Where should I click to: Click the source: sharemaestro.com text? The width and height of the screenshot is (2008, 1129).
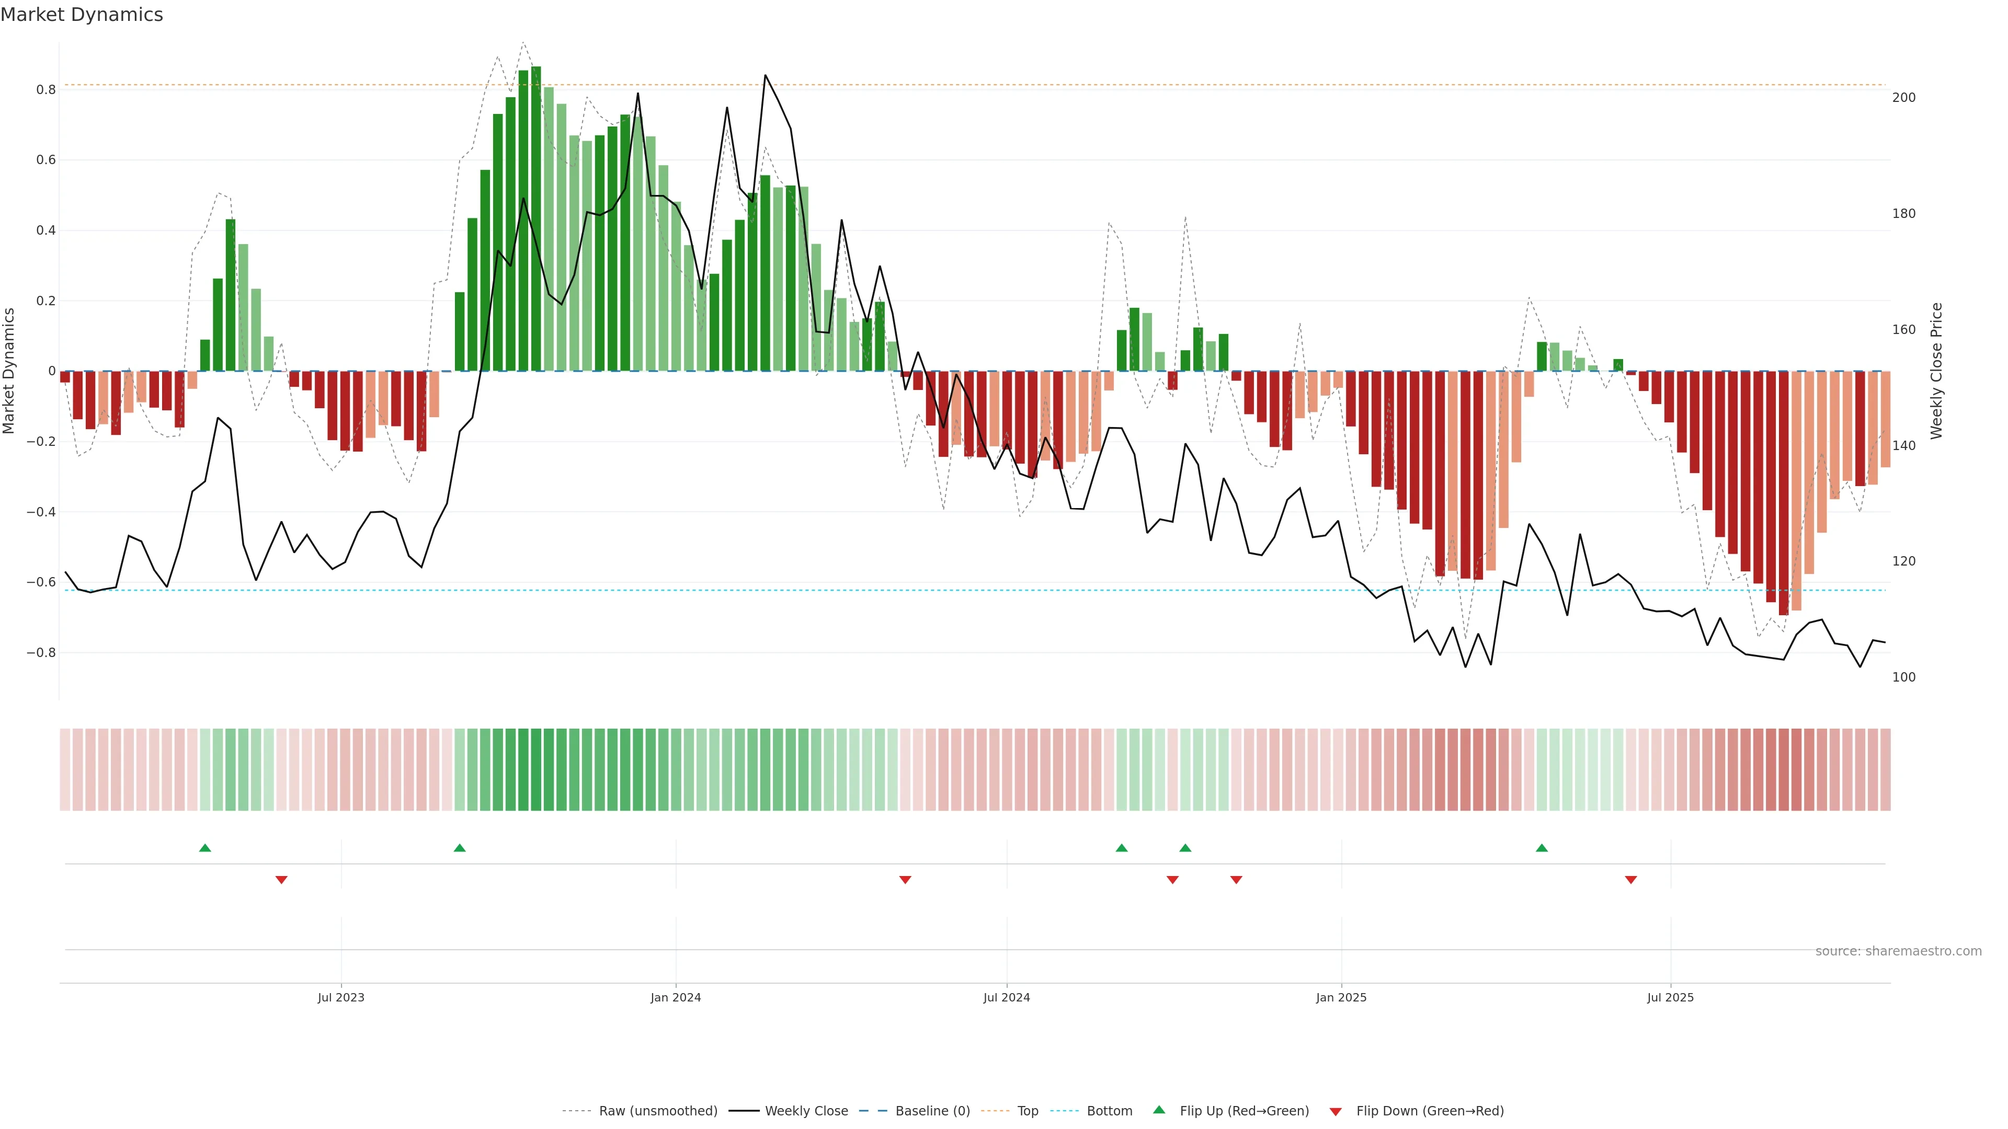coord(1898,951)
